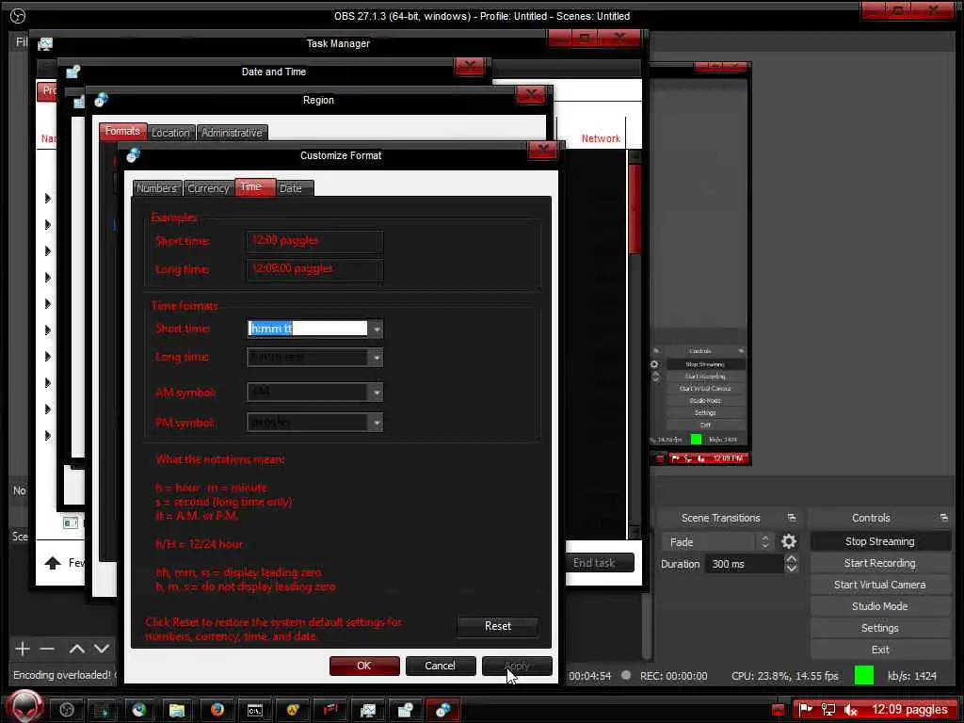The width and height of the screenshot is (964, 723).
Task: Toggle Studio Mode in OBS
Action: pyautogui.click(x=880, y=606)
